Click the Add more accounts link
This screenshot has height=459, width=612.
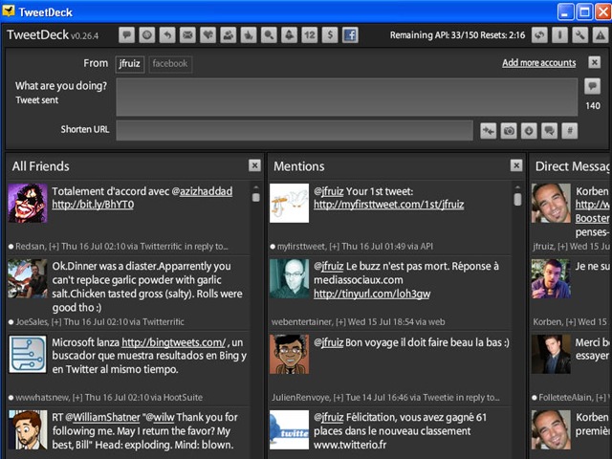click(x=539, y=63)
